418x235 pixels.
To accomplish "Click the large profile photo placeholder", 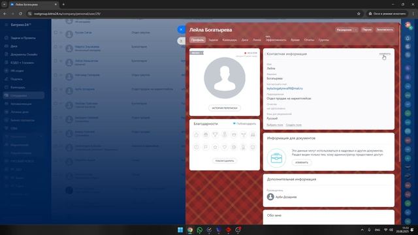I will click(x=225, y=78).
